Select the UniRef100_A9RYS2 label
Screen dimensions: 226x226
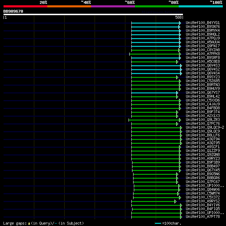(x=203, y=201)
